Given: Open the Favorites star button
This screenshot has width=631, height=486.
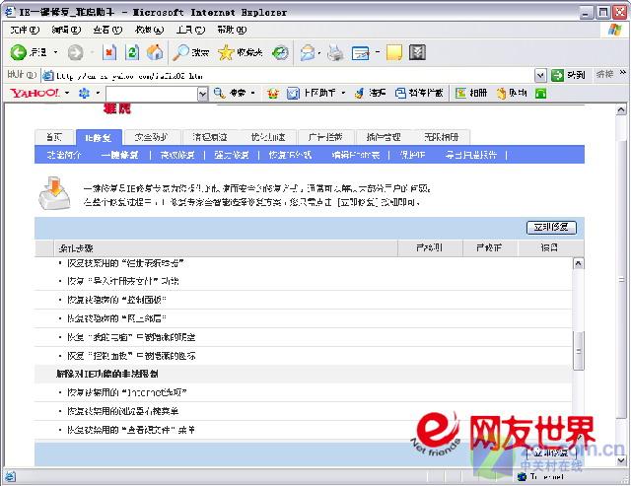Looking at the screenshot, I should 226,52.
